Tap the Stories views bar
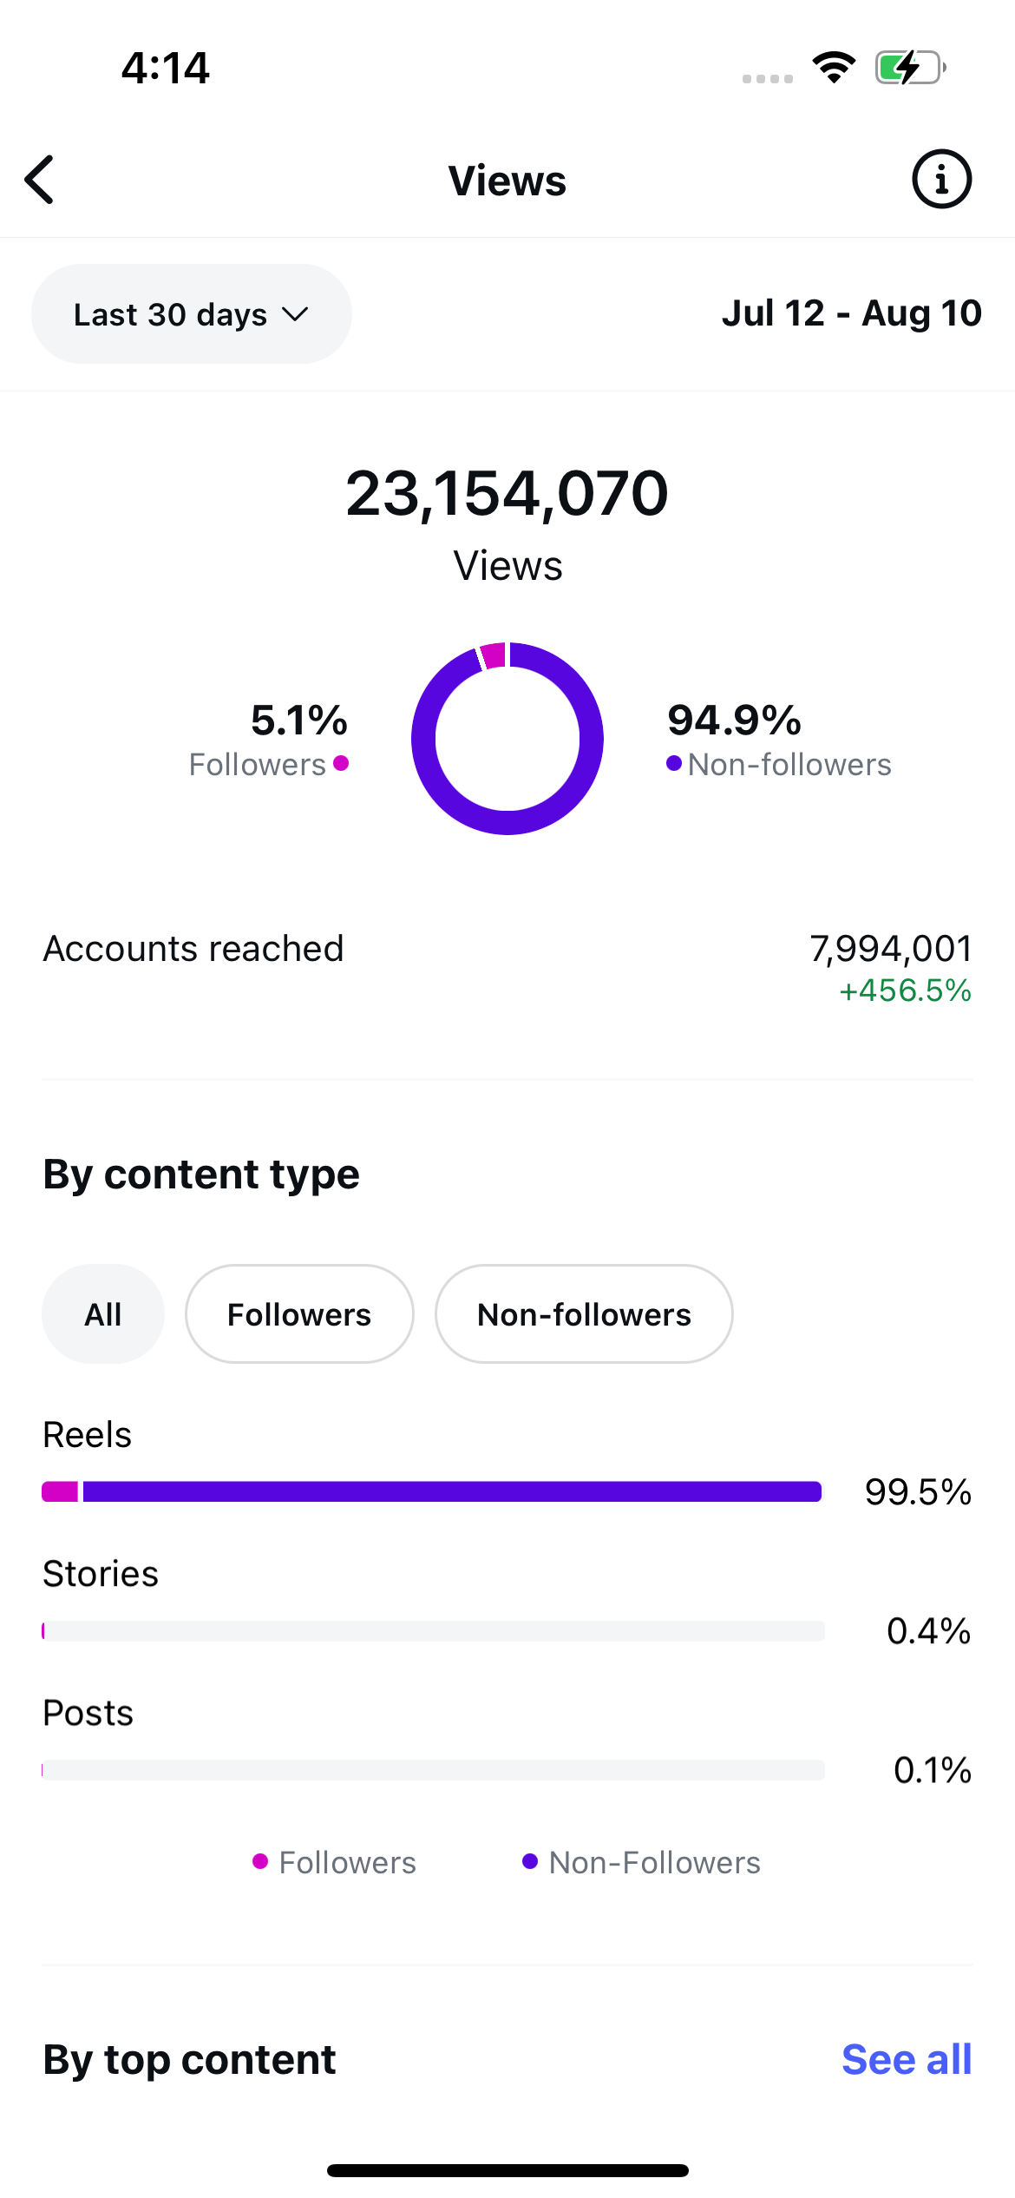The width and height of the screenshot is (1015, 2198). click(433, 1630)
